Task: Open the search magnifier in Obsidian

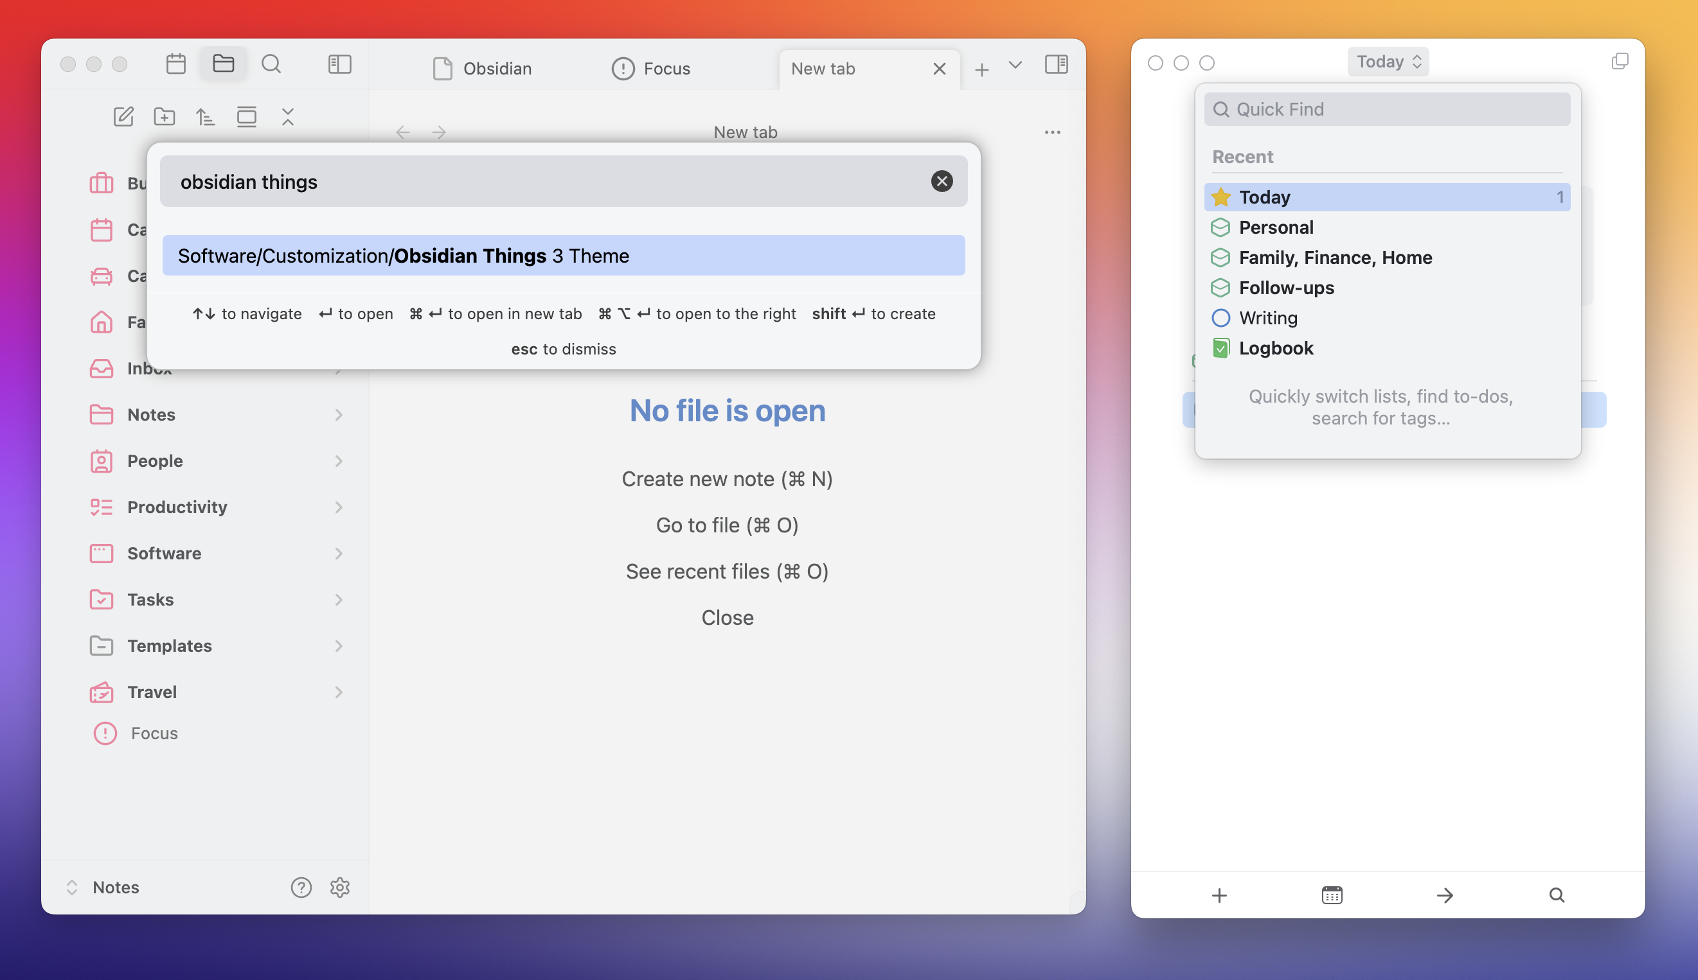Action: pyautogui.click(x=271, y=64)
